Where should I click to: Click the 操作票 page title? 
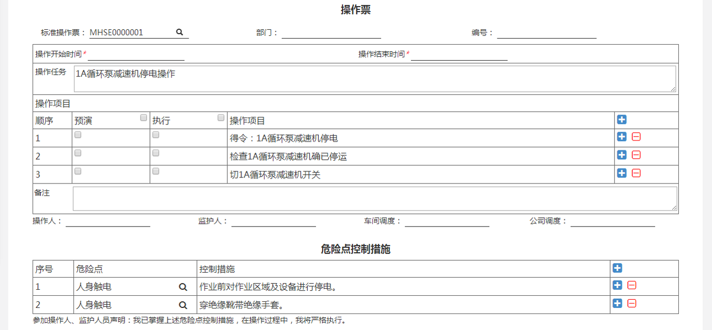point(356,9)
